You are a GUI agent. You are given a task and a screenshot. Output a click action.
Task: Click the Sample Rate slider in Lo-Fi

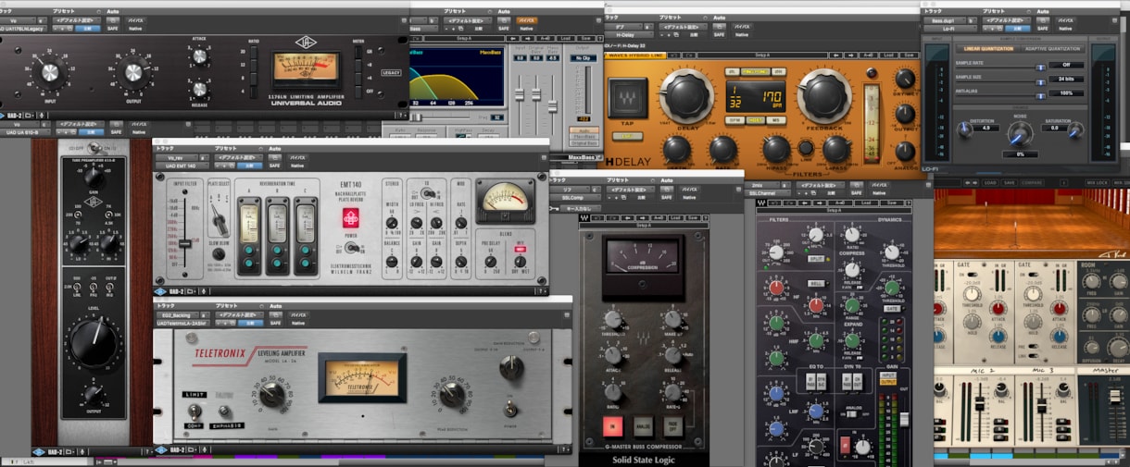click(x=1040, y=66)
